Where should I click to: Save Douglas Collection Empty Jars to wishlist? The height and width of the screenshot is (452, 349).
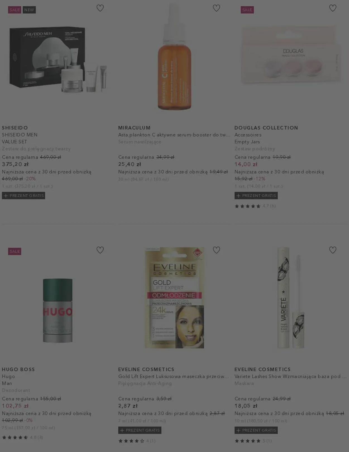[333, 8]
